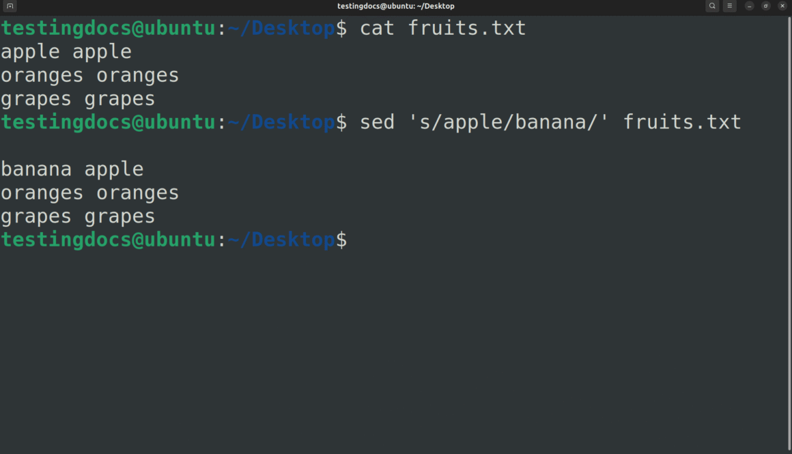Click the first 'oranges oranges' output line
This screenshot has height=454, width=792.
click(89, 75)
